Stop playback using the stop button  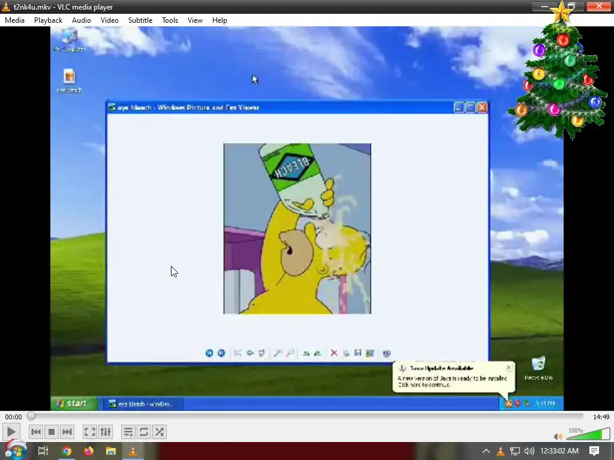(x=52, y=432)
